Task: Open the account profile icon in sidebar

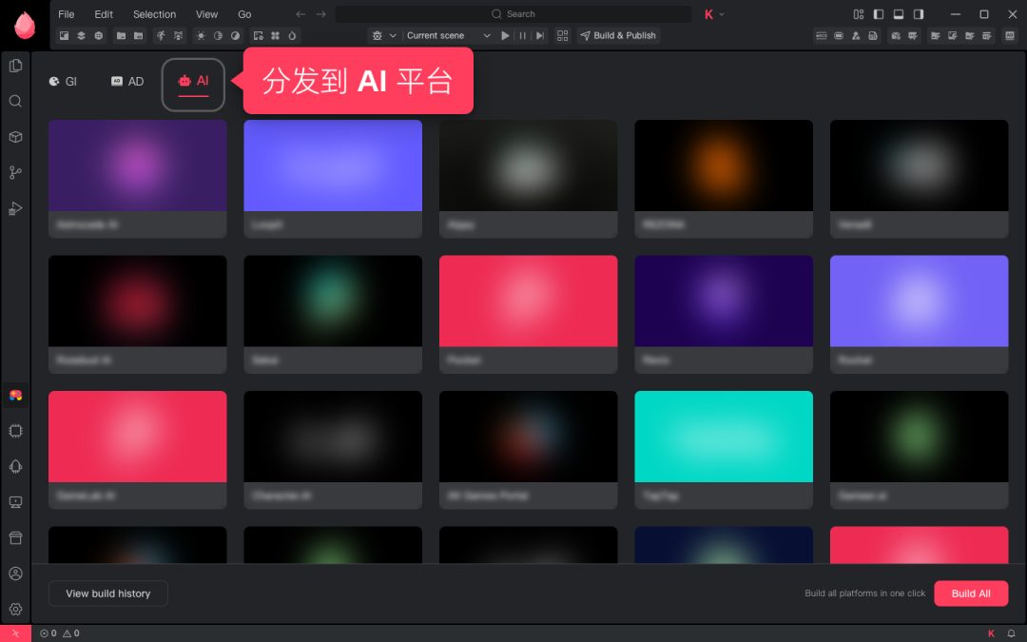Action: tap(16, 574)
